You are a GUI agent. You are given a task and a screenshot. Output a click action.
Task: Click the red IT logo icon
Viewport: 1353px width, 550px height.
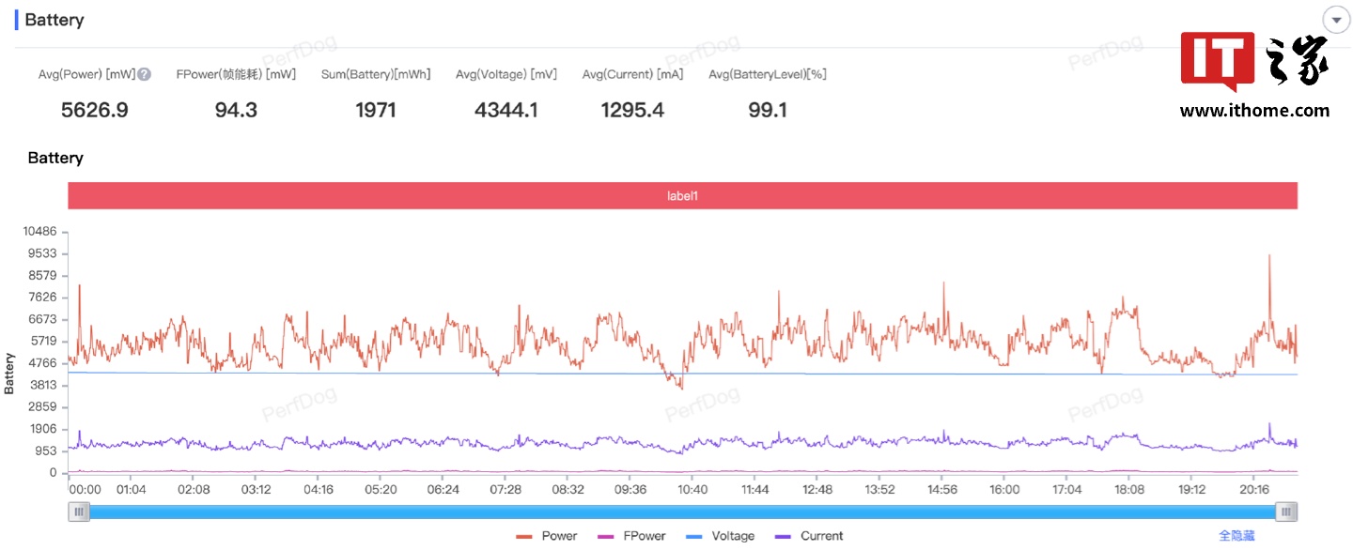point(1217,61)
